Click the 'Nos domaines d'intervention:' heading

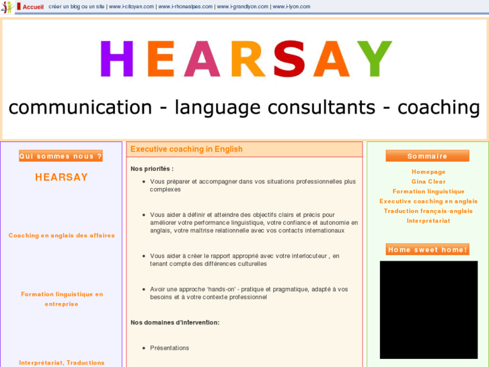(x=175, y=323)
